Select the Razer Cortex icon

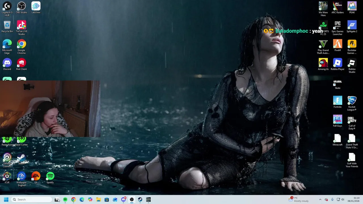(22, 141)
